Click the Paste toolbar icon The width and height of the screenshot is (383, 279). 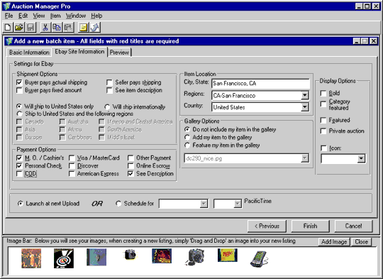pyautogui.click(x=68, y=27)
